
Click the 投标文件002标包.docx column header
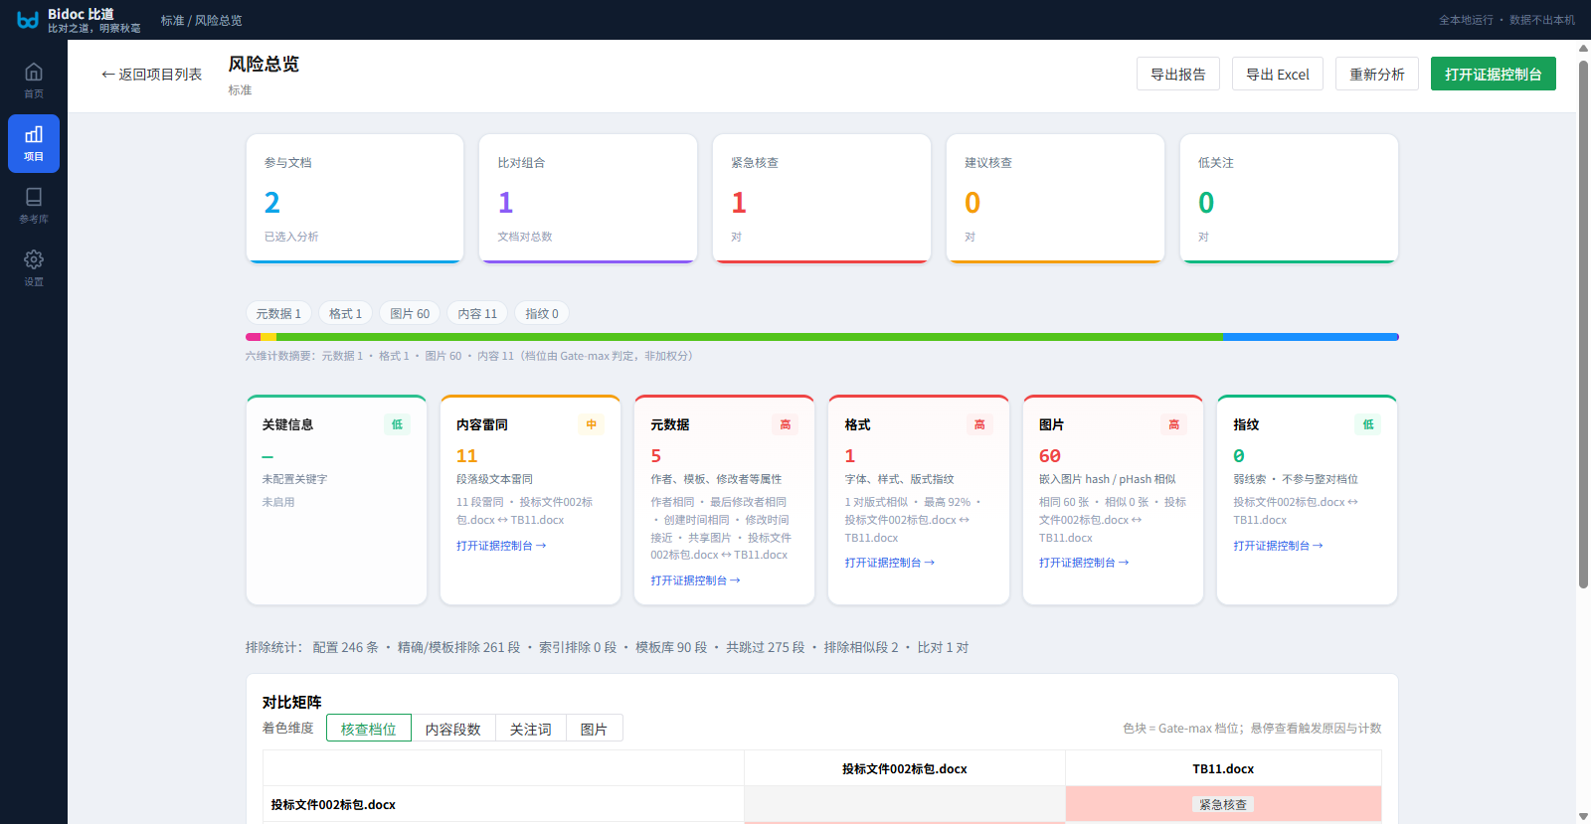[x=905, y=768]
